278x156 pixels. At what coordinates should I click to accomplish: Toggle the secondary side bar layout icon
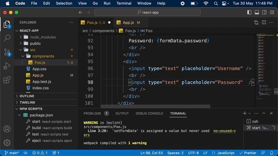pos(265,13)
